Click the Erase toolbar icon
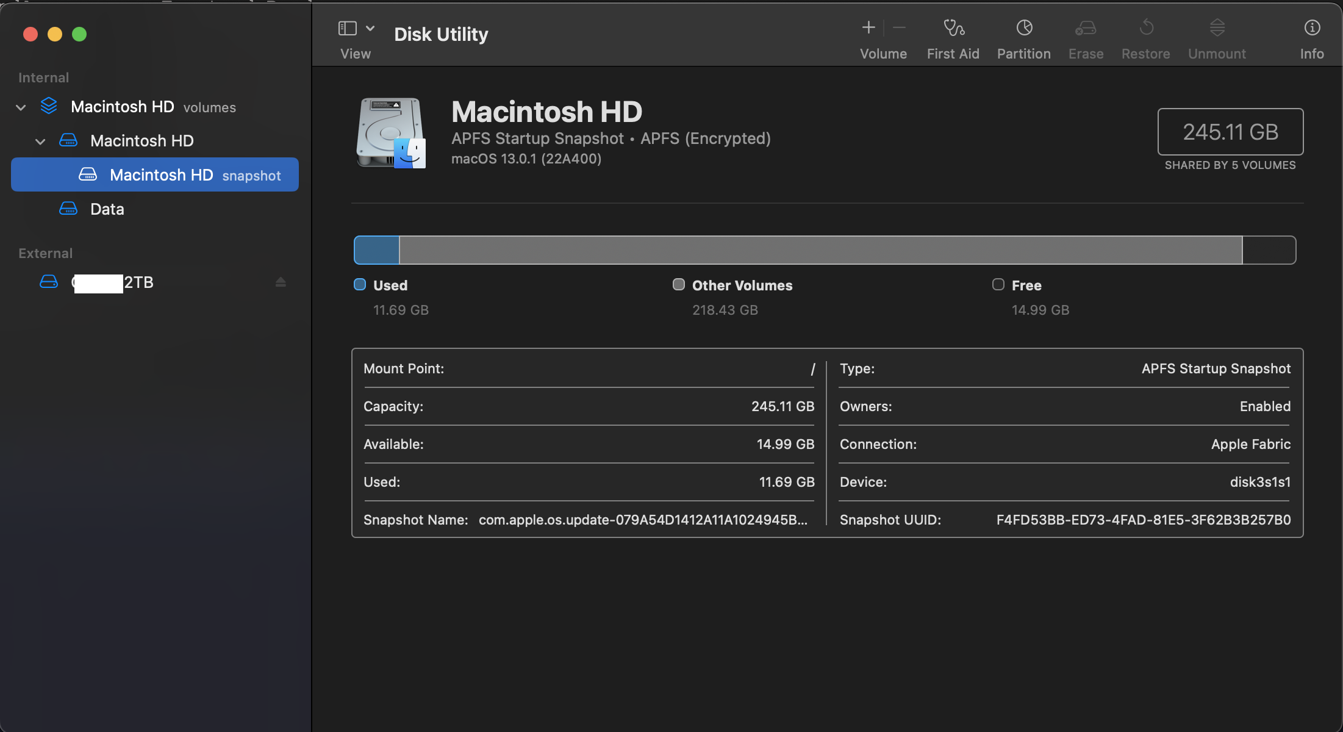Viewport: 1343px width, 732px height. point(1086,27)
